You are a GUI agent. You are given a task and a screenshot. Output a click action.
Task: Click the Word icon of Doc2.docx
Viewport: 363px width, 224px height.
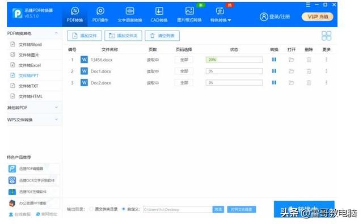[x=84, y=82]
